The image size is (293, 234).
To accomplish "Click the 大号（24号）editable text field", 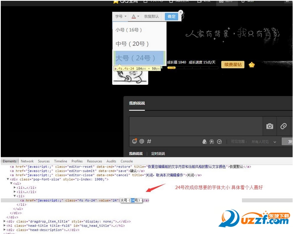I will click(x=131, y=200).
